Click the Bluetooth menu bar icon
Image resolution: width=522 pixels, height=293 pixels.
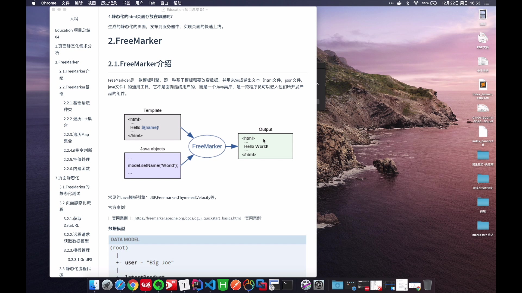tap(408, 3)
